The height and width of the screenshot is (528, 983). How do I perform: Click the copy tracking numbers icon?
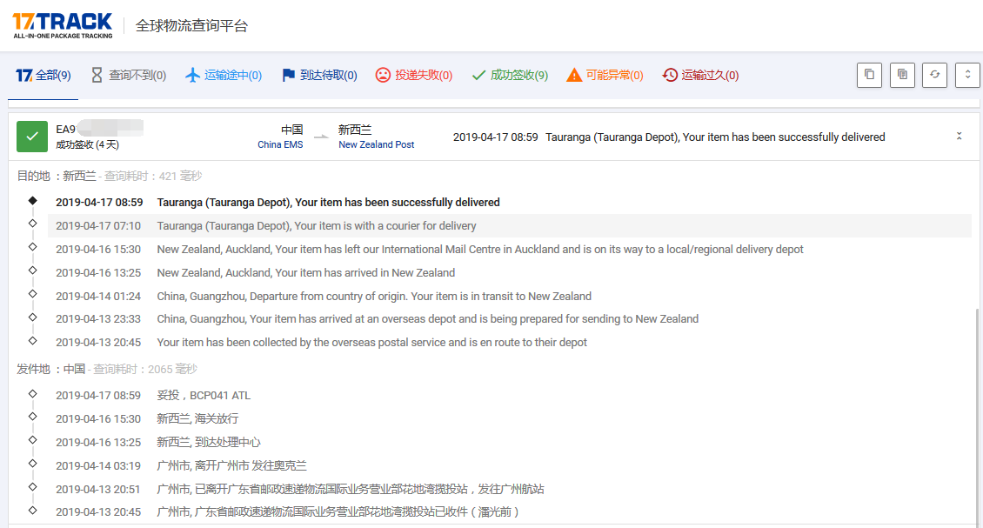coord(869,75)
